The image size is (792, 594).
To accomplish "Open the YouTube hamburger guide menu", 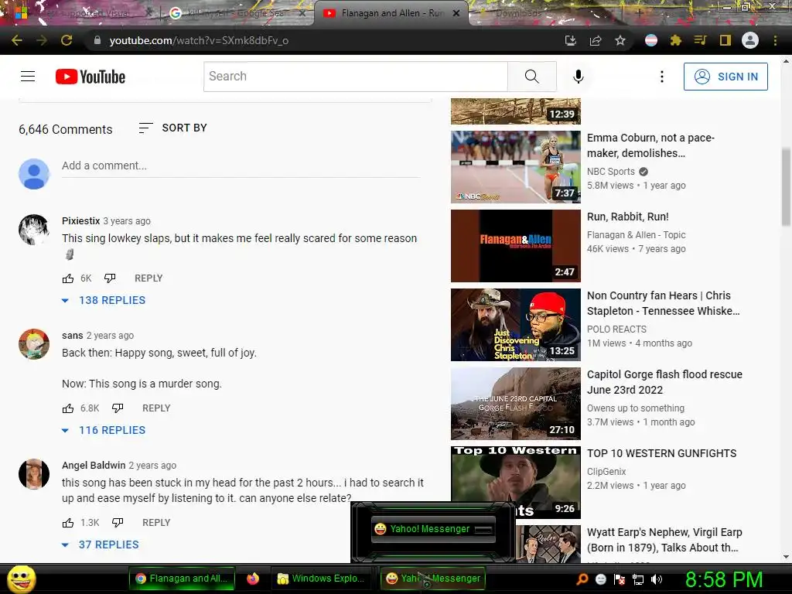I will pyautogui.click(x=28, y=77).
